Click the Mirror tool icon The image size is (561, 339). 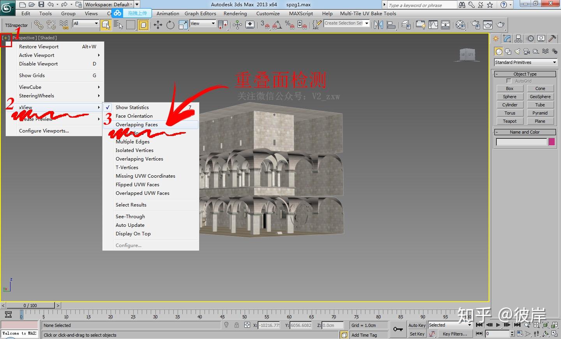(x=378, y=25)
